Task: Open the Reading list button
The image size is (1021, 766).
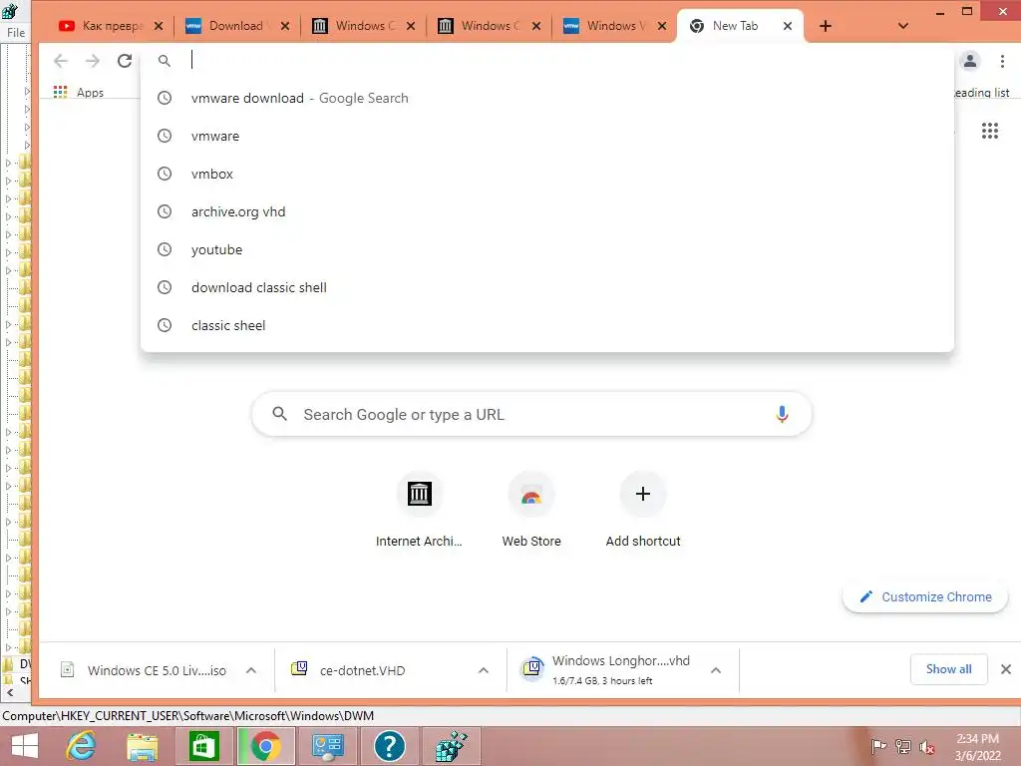Action: point(981,93)
